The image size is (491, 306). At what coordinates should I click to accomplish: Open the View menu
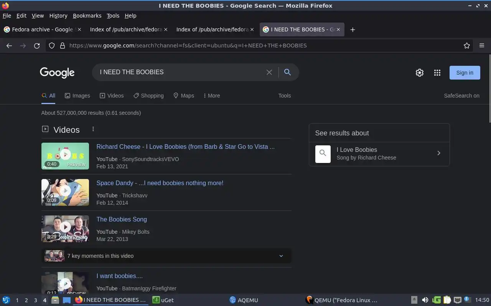(x=38, y=16)
